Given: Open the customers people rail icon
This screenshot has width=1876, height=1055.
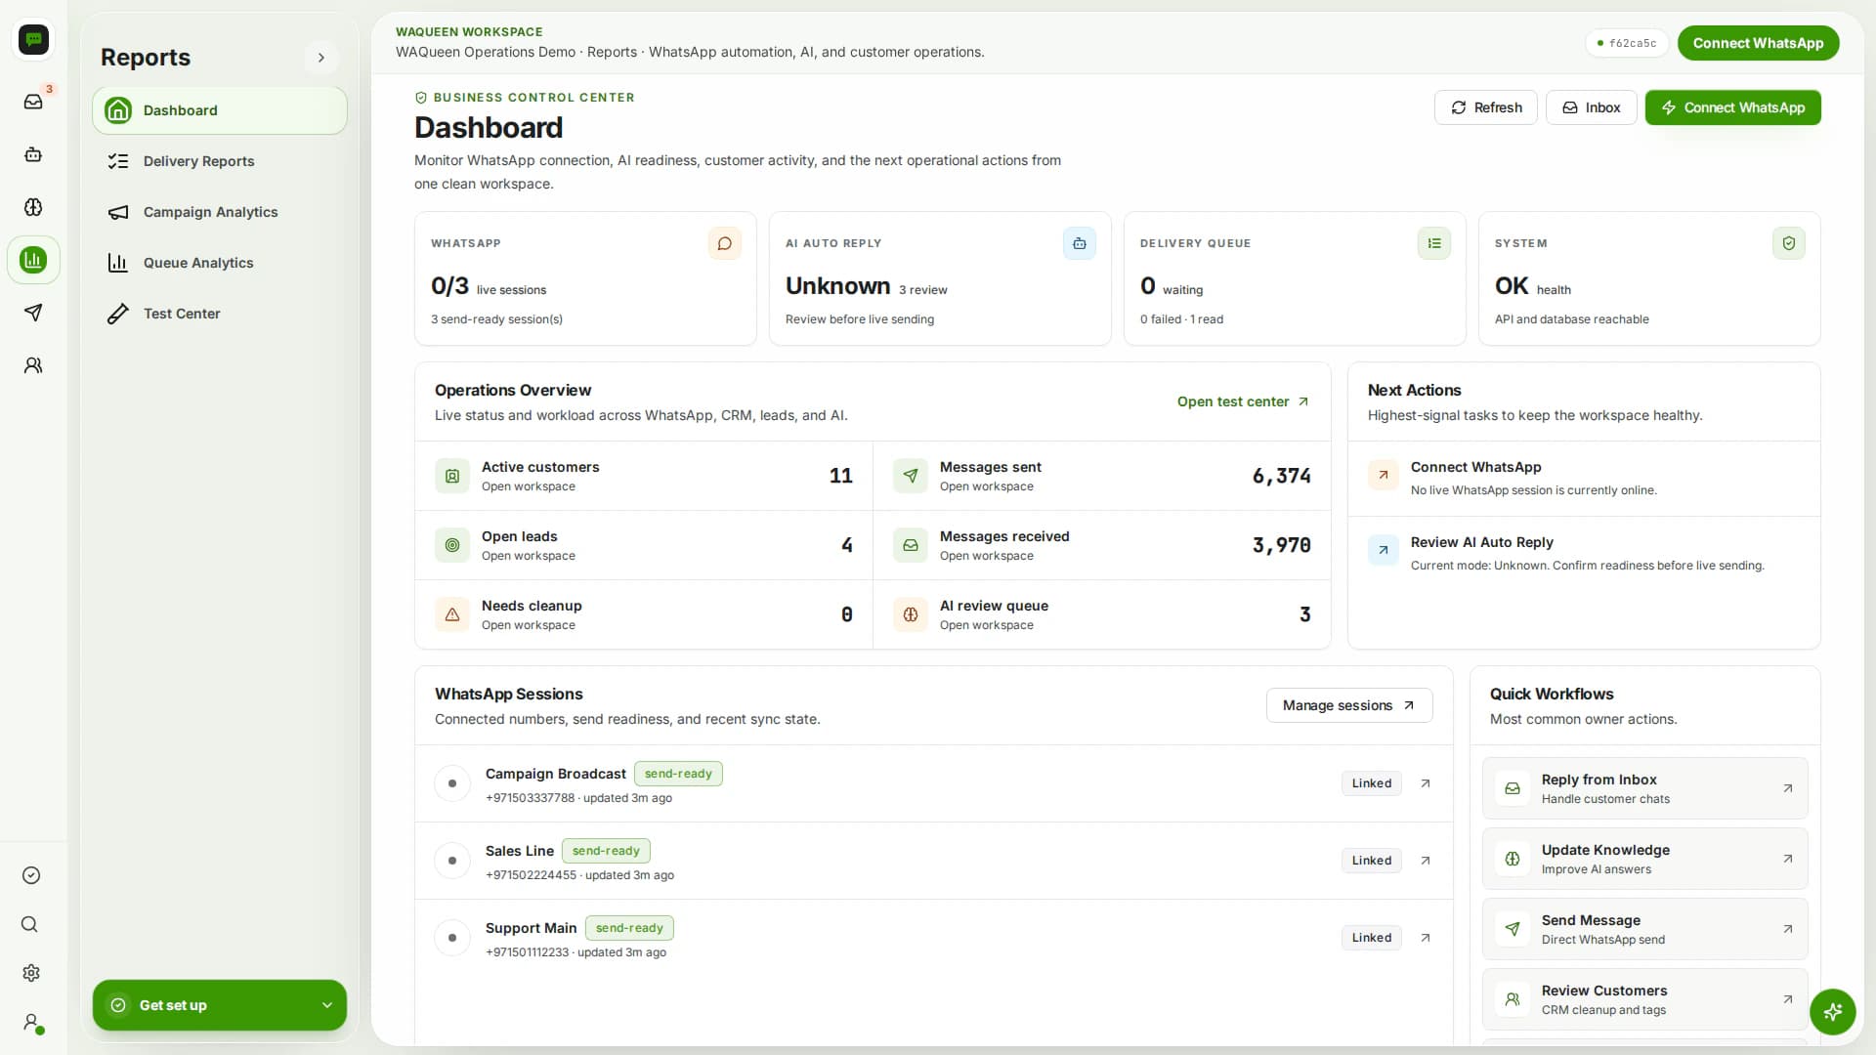Looking at the screenshot, I should tap(33, 365).
